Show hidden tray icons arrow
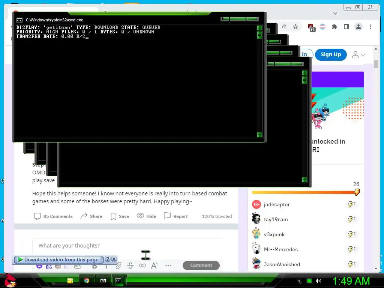 pos(300,281)
